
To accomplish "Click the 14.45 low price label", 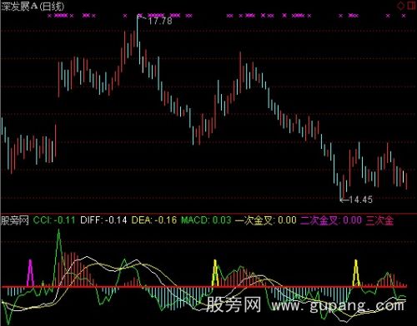I will pyautogui.click(x=360, y=200).
